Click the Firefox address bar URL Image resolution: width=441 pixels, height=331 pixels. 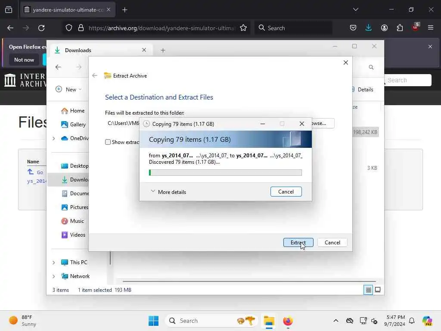[161, 28]
